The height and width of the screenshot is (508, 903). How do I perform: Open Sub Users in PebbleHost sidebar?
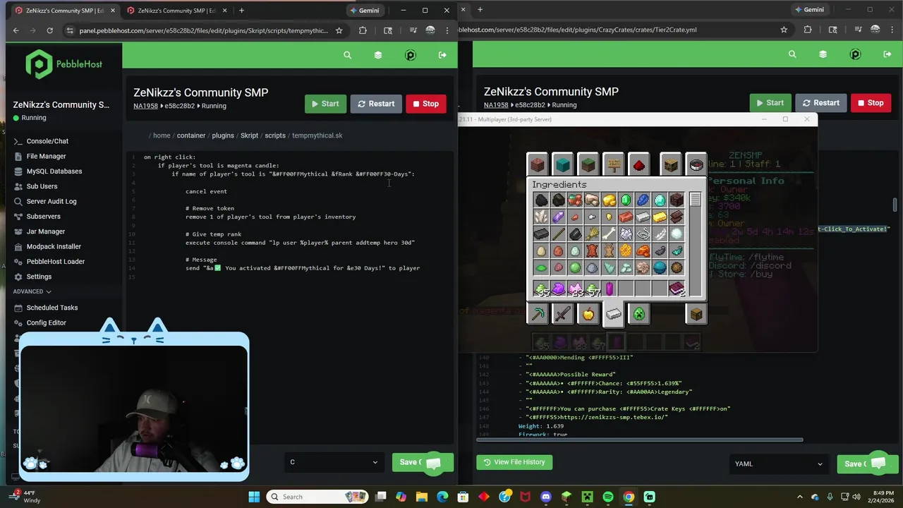pyautogui.click(x=42, y=186)
